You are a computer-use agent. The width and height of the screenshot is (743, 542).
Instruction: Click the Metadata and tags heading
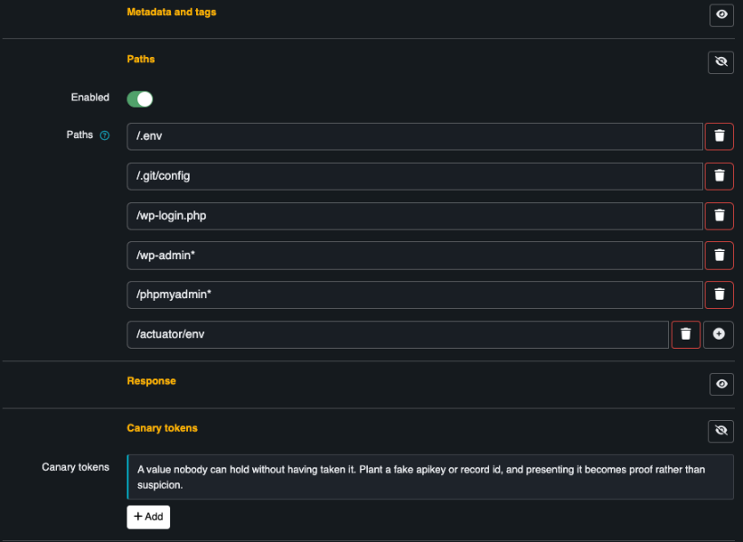[x=172, y=13]
